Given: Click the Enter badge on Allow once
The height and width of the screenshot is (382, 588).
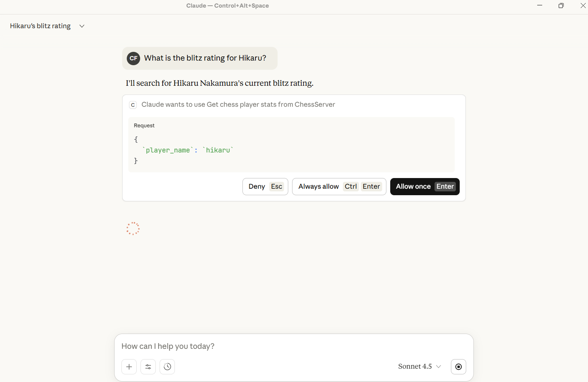Looking at the screenshot, I should pyautogui.click(x=445, y=186).
